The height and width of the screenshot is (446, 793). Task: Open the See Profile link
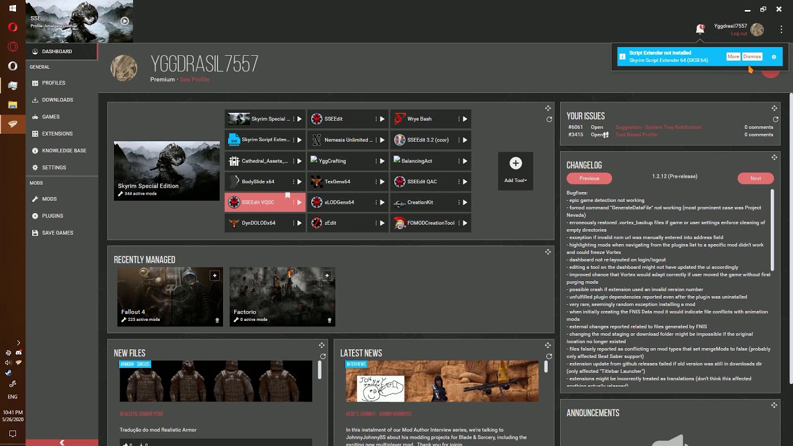tap(195, 79)
